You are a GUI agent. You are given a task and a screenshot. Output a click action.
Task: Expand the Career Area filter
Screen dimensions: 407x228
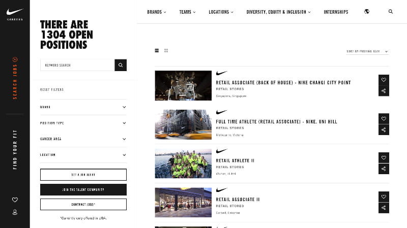click(x=83, y=139)
